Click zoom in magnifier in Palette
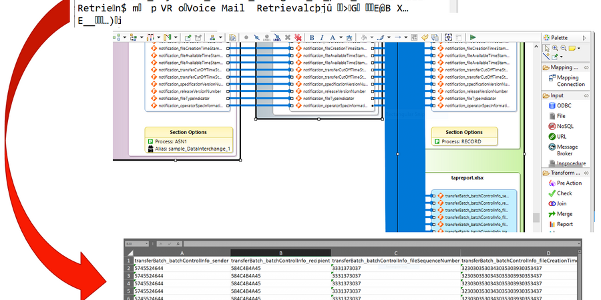 [x=555, y=48]
